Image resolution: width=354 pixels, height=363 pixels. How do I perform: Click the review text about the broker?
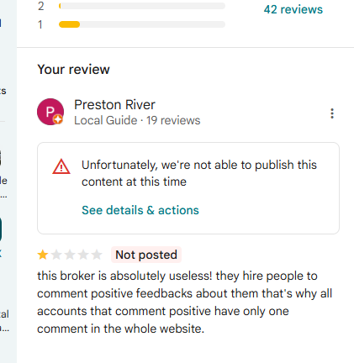[x=184, y=302]
